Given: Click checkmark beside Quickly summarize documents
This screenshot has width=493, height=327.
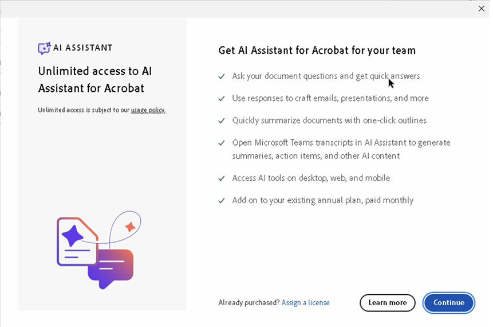Looking at the screenshot, I should pyautogui.click(x=222, y=120).
